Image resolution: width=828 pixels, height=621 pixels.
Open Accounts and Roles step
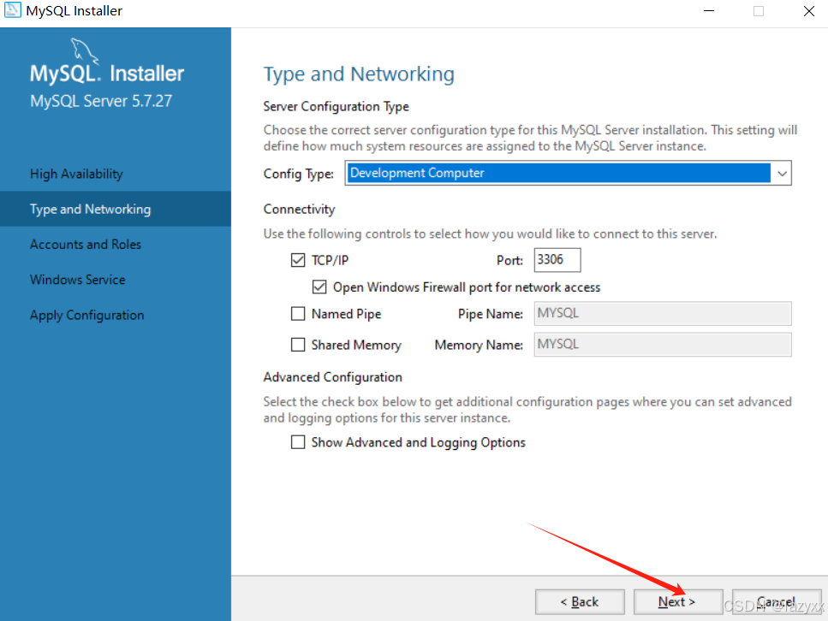86,245
